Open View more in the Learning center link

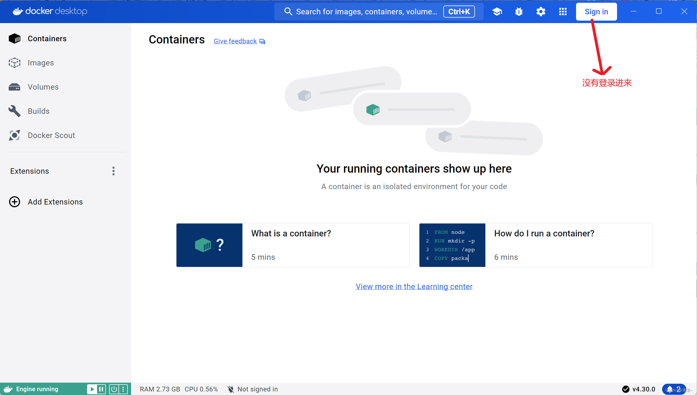point(414,286)
